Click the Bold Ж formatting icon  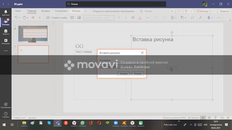coord(133,18)
